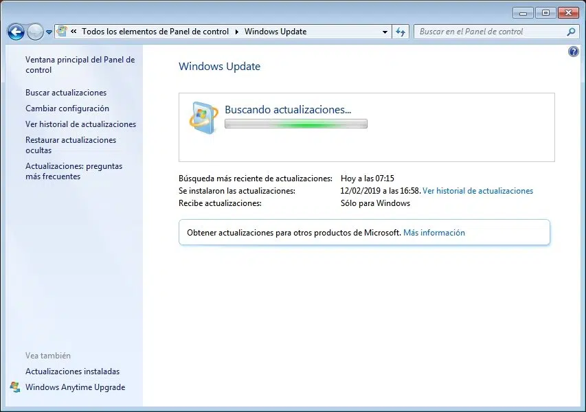Click the green searching progress bar

click(296, 124)
